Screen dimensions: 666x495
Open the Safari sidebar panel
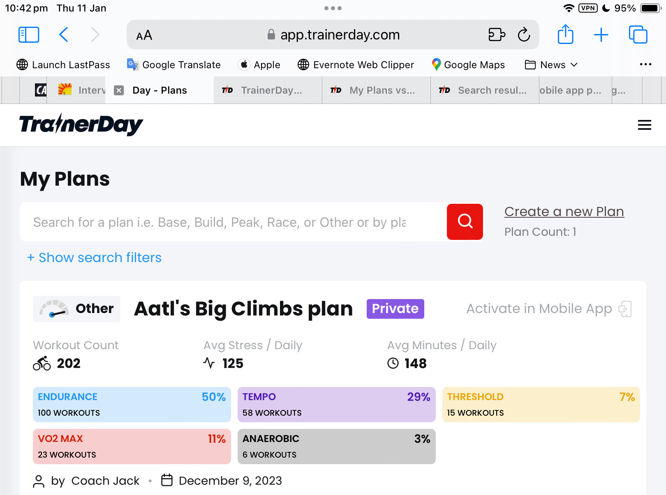(x=29, y=35)
